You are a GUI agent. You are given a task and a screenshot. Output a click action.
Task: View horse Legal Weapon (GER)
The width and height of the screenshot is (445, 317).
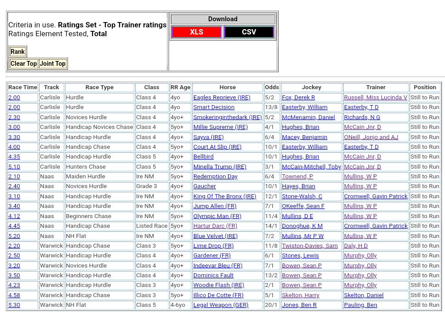221,305
